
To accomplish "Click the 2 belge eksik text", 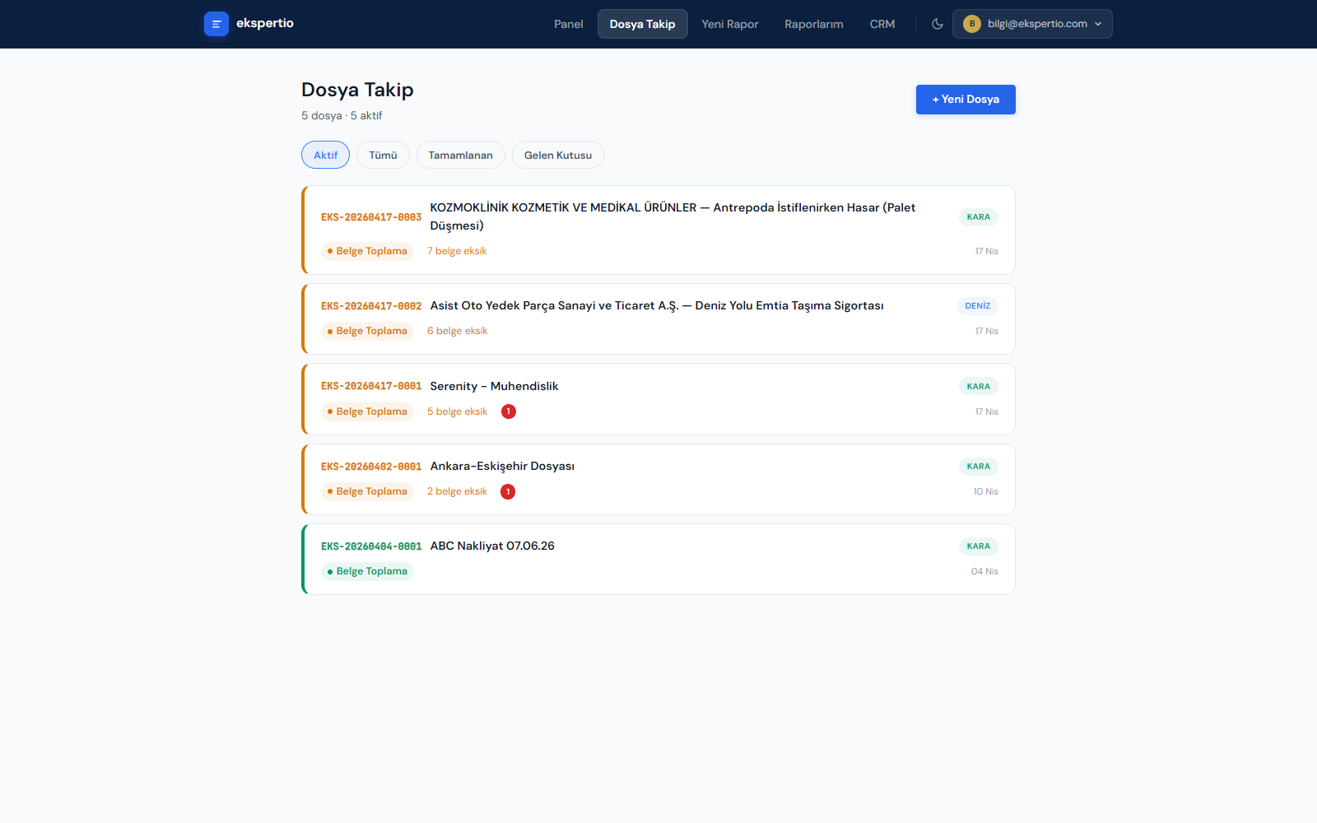I will click(x=457, y=491).
